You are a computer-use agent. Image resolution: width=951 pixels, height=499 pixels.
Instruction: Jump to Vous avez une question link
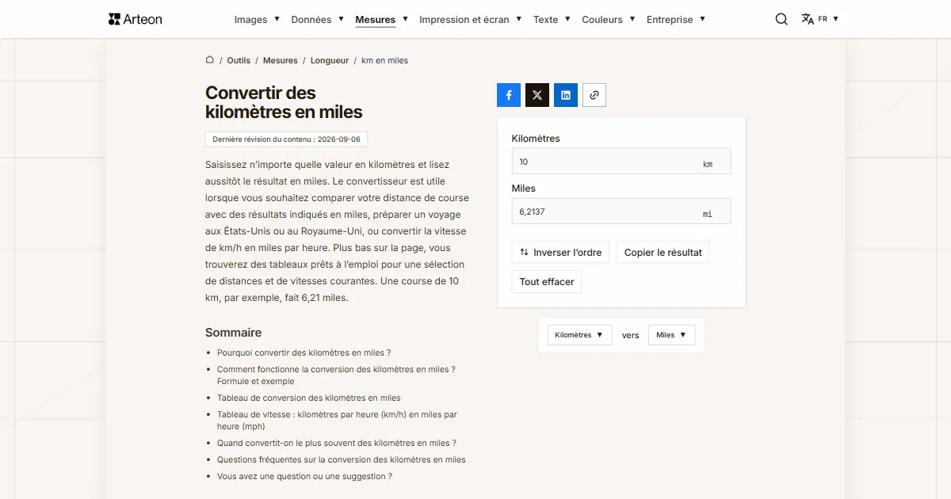[304, 476]
